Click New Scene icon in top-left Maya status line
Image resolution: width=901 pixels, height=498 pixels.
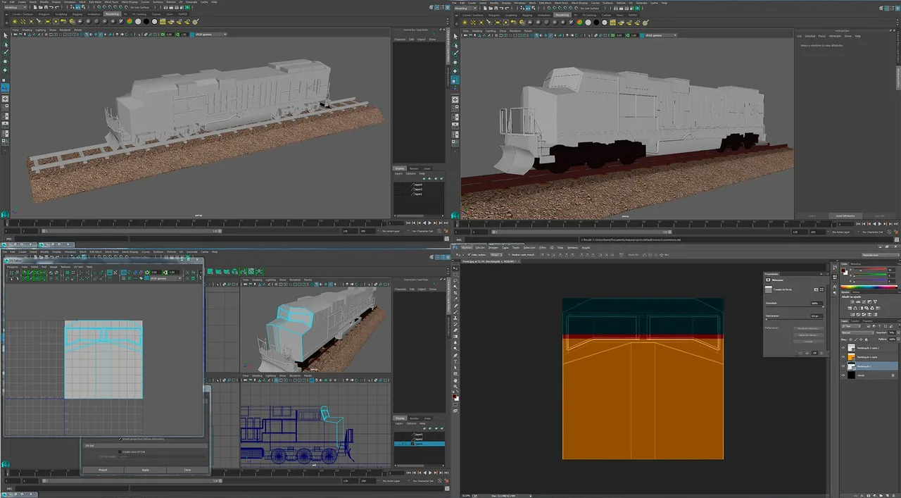point(35,7)
